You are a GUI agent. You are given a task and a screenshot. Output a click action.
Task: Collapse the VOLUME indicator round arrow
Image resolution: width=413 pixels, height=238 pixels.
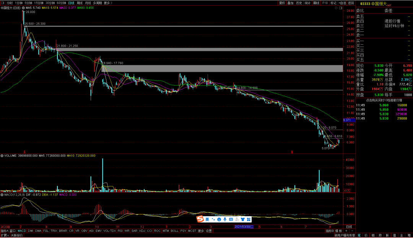(2, 156)
